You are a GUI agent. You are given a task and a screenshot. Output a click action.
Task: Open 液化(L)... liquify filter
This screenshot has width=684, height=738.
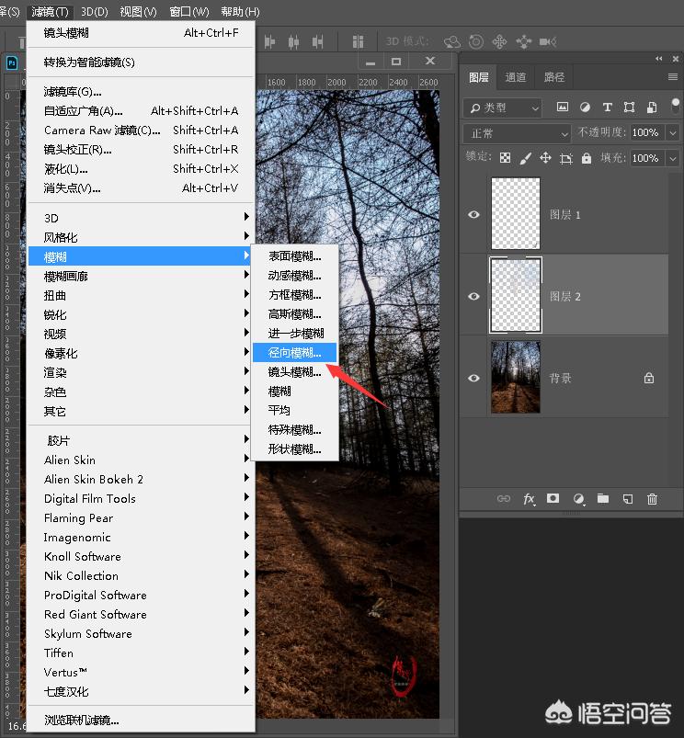point(142,168)
